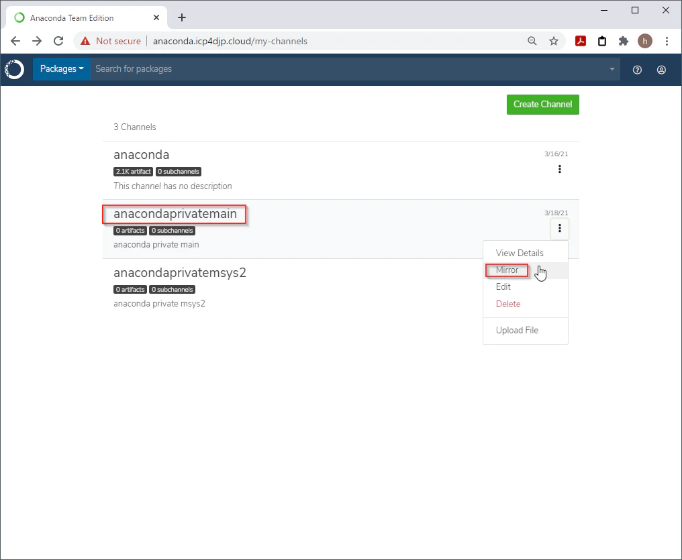Maximize the Chrome window

point(635,10)
